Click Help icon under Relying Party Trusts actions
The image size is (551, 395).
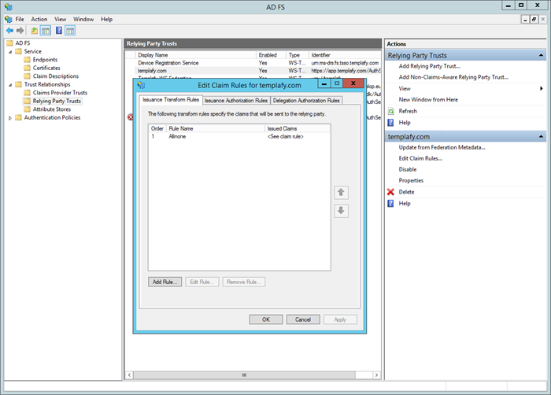point(390,122)
